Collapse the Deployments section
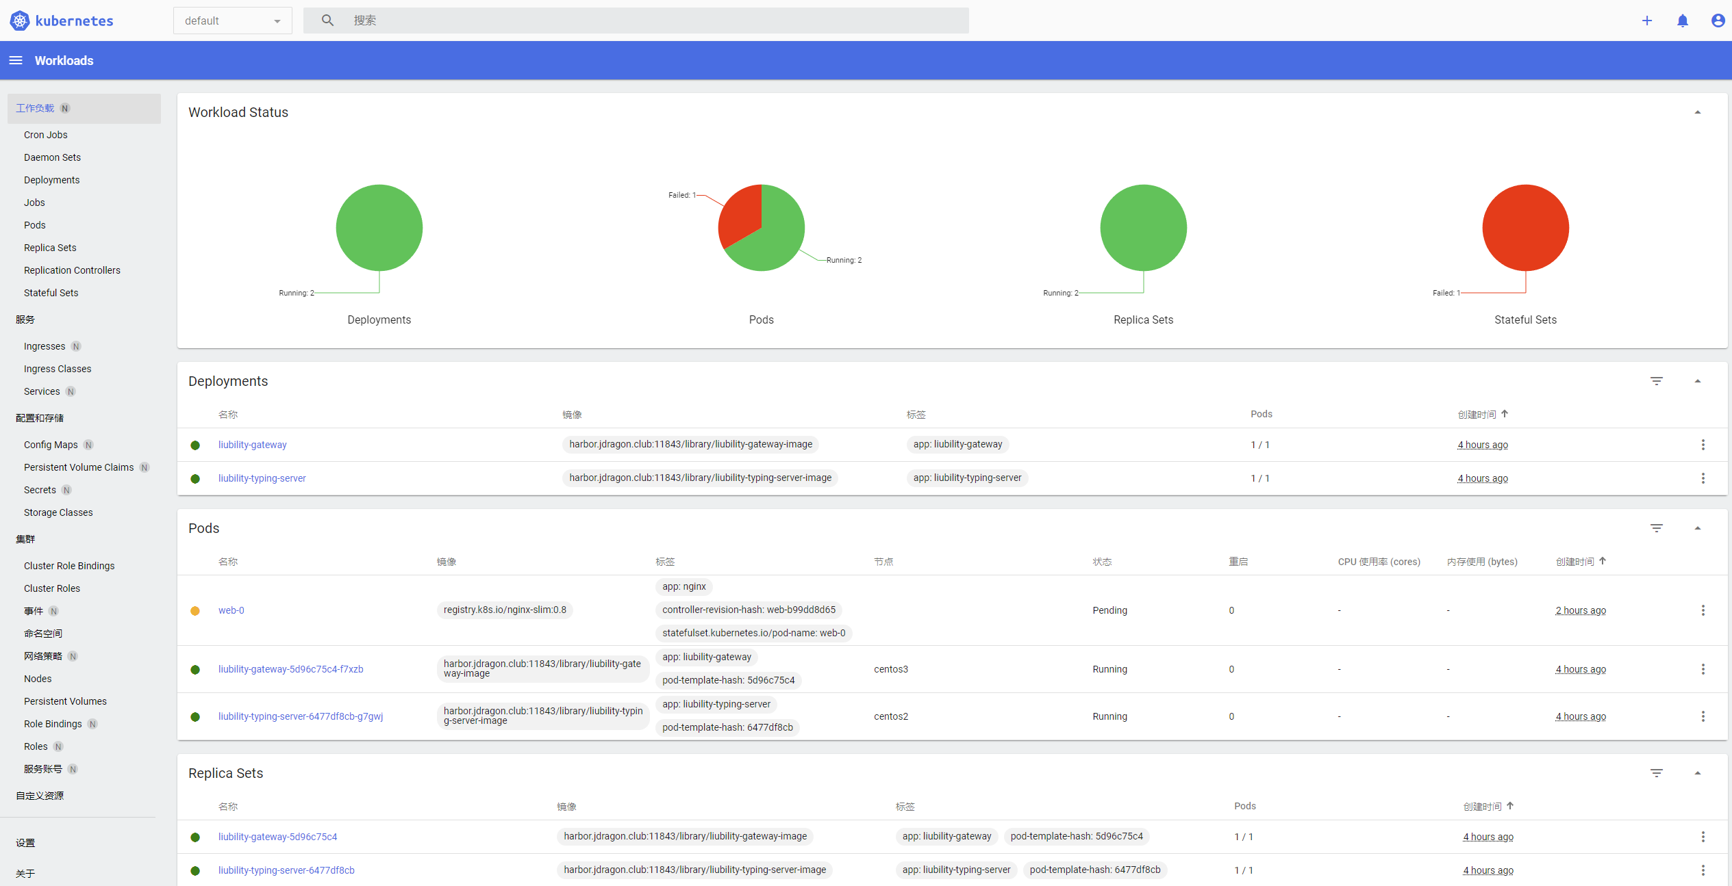The width and height of the screenshot is (1732, 886). [x=1698, y=381]
